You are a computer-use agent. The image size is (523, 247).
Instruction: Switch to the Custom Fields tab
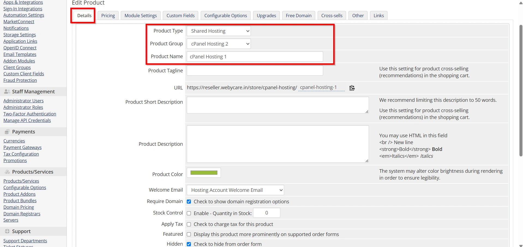coord(181,16)
